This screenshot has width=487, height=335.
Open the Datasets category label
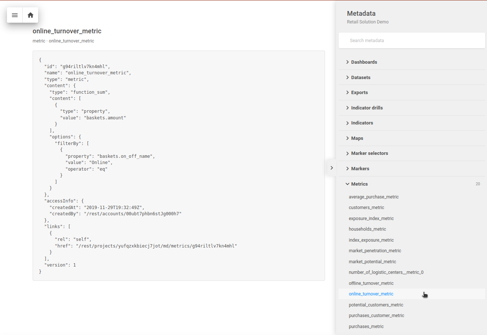click(361, 77)
